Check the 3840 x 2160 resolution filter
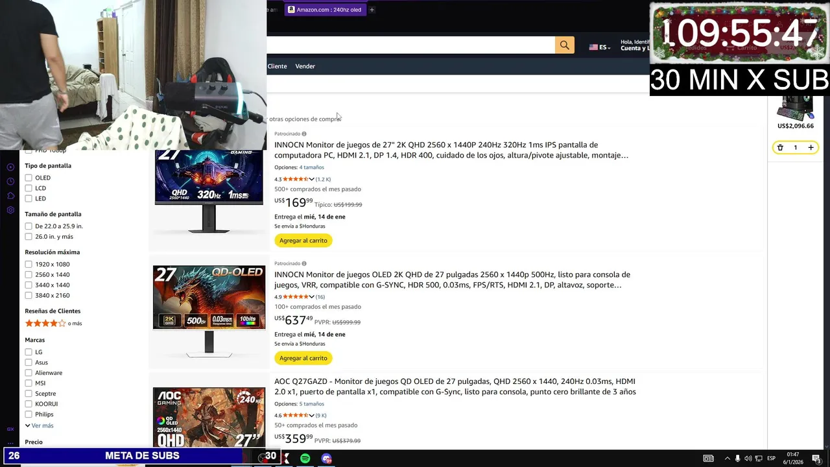This screenshot has height=467, width=830. coord(29,295)
